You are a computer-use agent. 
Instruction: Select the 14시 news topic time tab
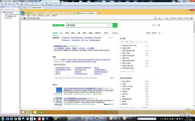click(x=132, y=42)
